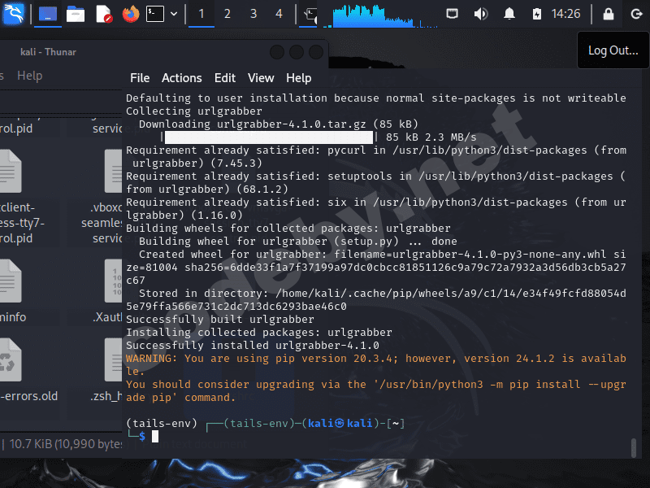
Task: Open the Kali applications menu
Action: click(12, 13)
